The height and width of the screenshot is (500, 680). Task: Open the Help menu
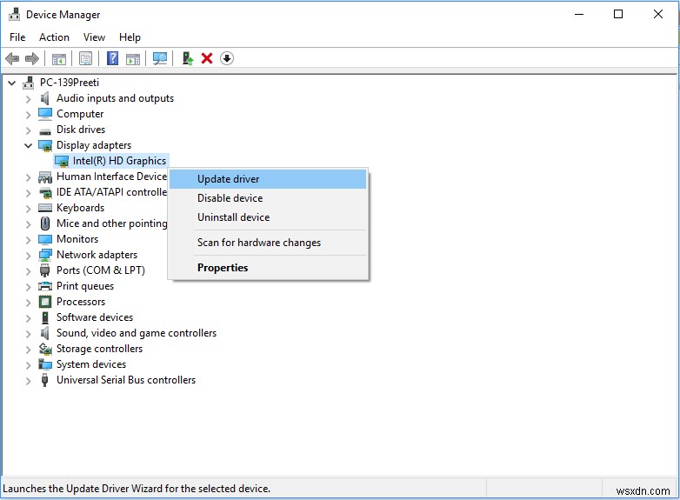[x=130, y=37]
